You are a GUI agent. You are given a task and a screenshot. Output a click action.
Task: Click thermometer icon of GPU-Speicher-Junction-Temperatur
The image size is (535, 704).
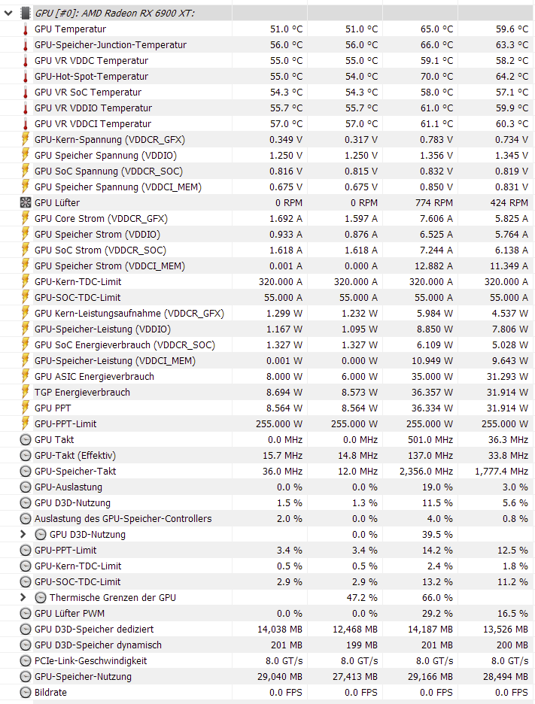coord(26,45)
